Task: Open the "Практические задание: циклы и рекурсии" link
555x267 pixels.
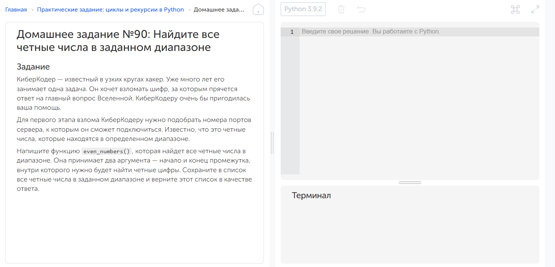Action: 110,9
